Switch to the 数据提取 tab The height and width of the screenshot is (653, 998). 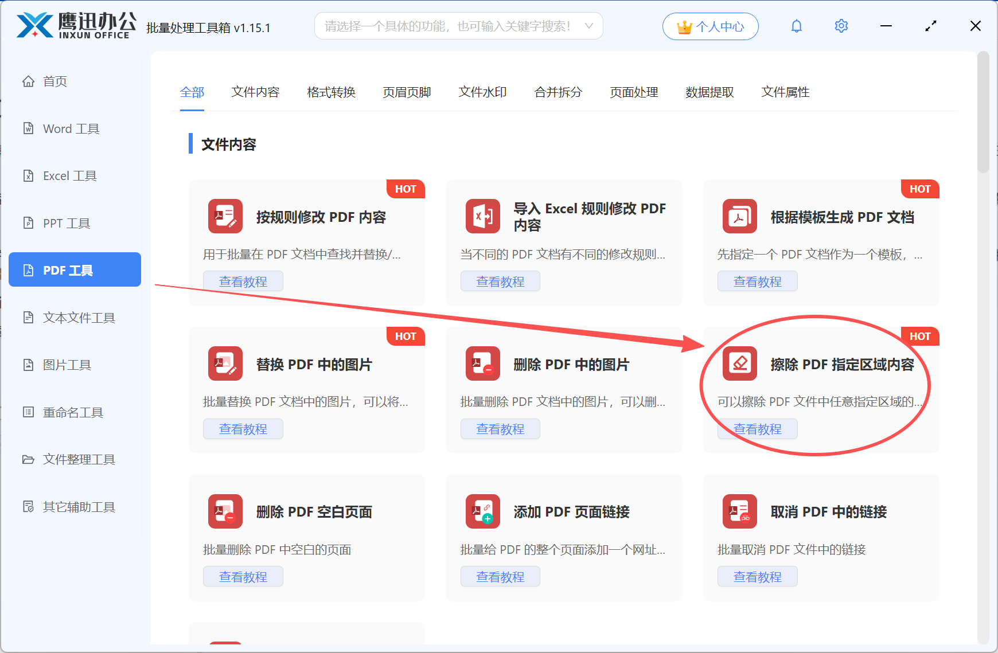click(709, 92)
